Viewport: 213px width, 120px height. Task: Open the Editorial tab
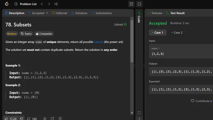60,13
